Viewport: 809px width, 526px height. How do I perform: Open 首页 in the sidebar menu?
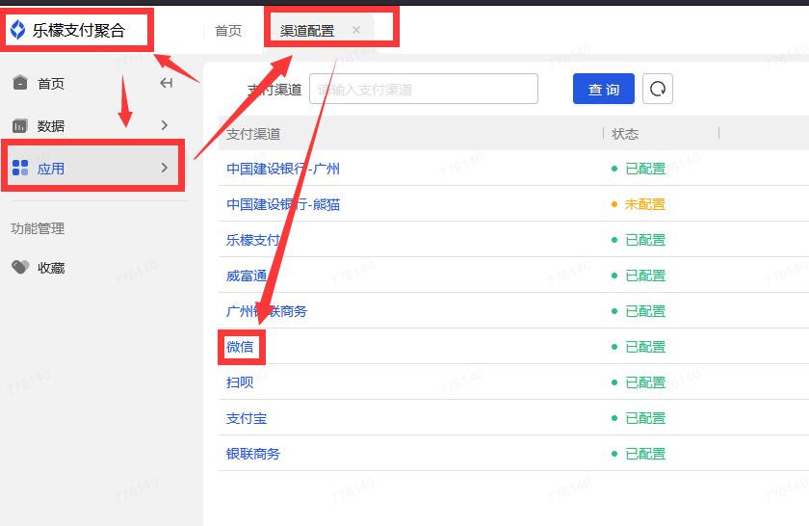point(50,83)
